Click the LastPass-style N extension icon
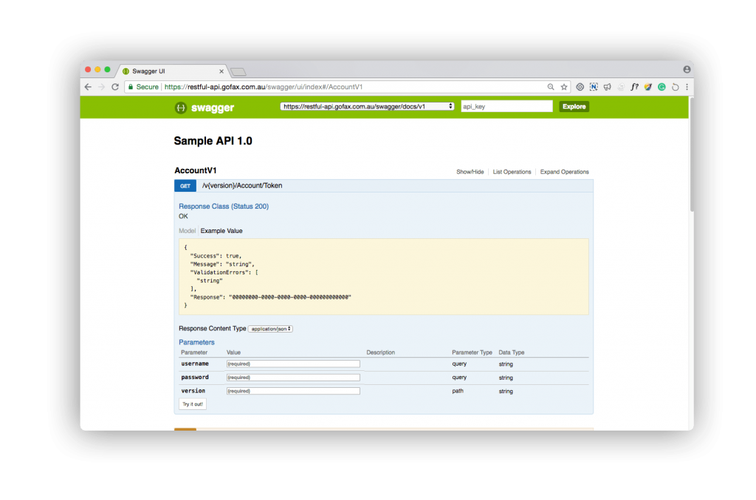Viewport: 756px width, 500px height. point(594,87)
